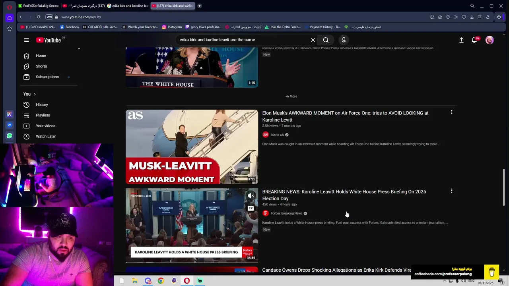Screen dimensions: 509x286
Task: Open the Opera main menu logo
Action: [10, 7]
